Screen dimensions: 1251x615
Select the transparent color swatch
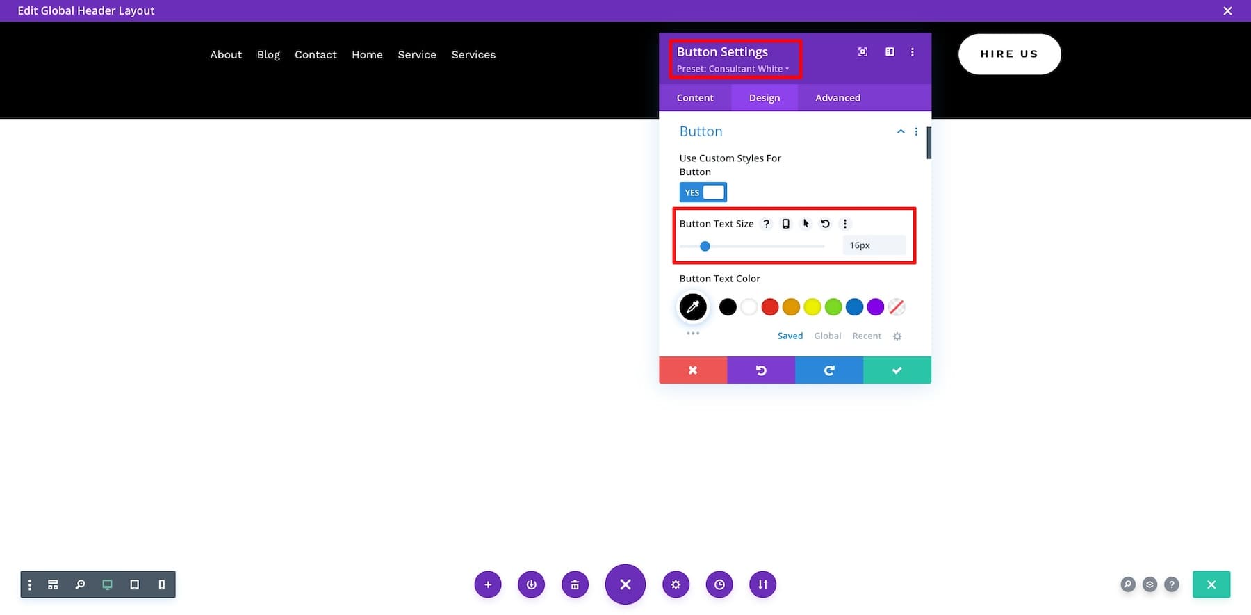coord(897,306)
